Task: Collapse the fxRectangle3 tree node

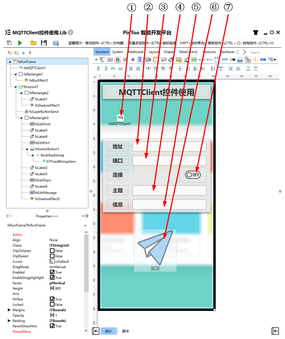Action: [21, 118]
